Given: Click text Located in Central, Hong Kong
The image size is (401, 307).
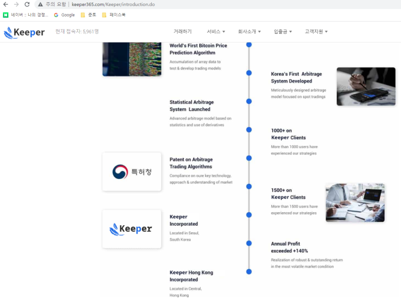Looking at the screenshot, I should click(x=186, y=292).
